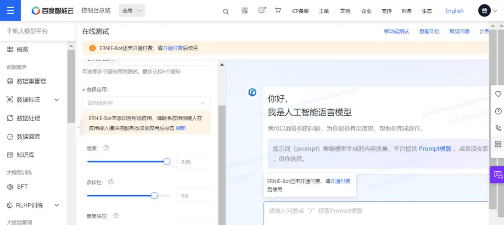
Task: Click the 多样性 help question icon
Action: 111,182
